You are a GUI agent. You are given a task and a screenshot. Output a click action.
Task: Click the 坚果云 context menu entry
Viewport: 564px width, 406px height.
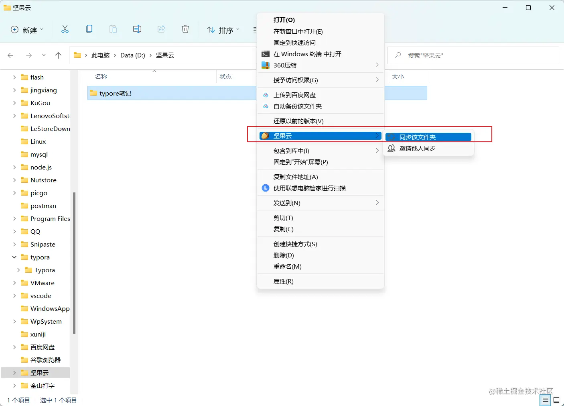320,136
